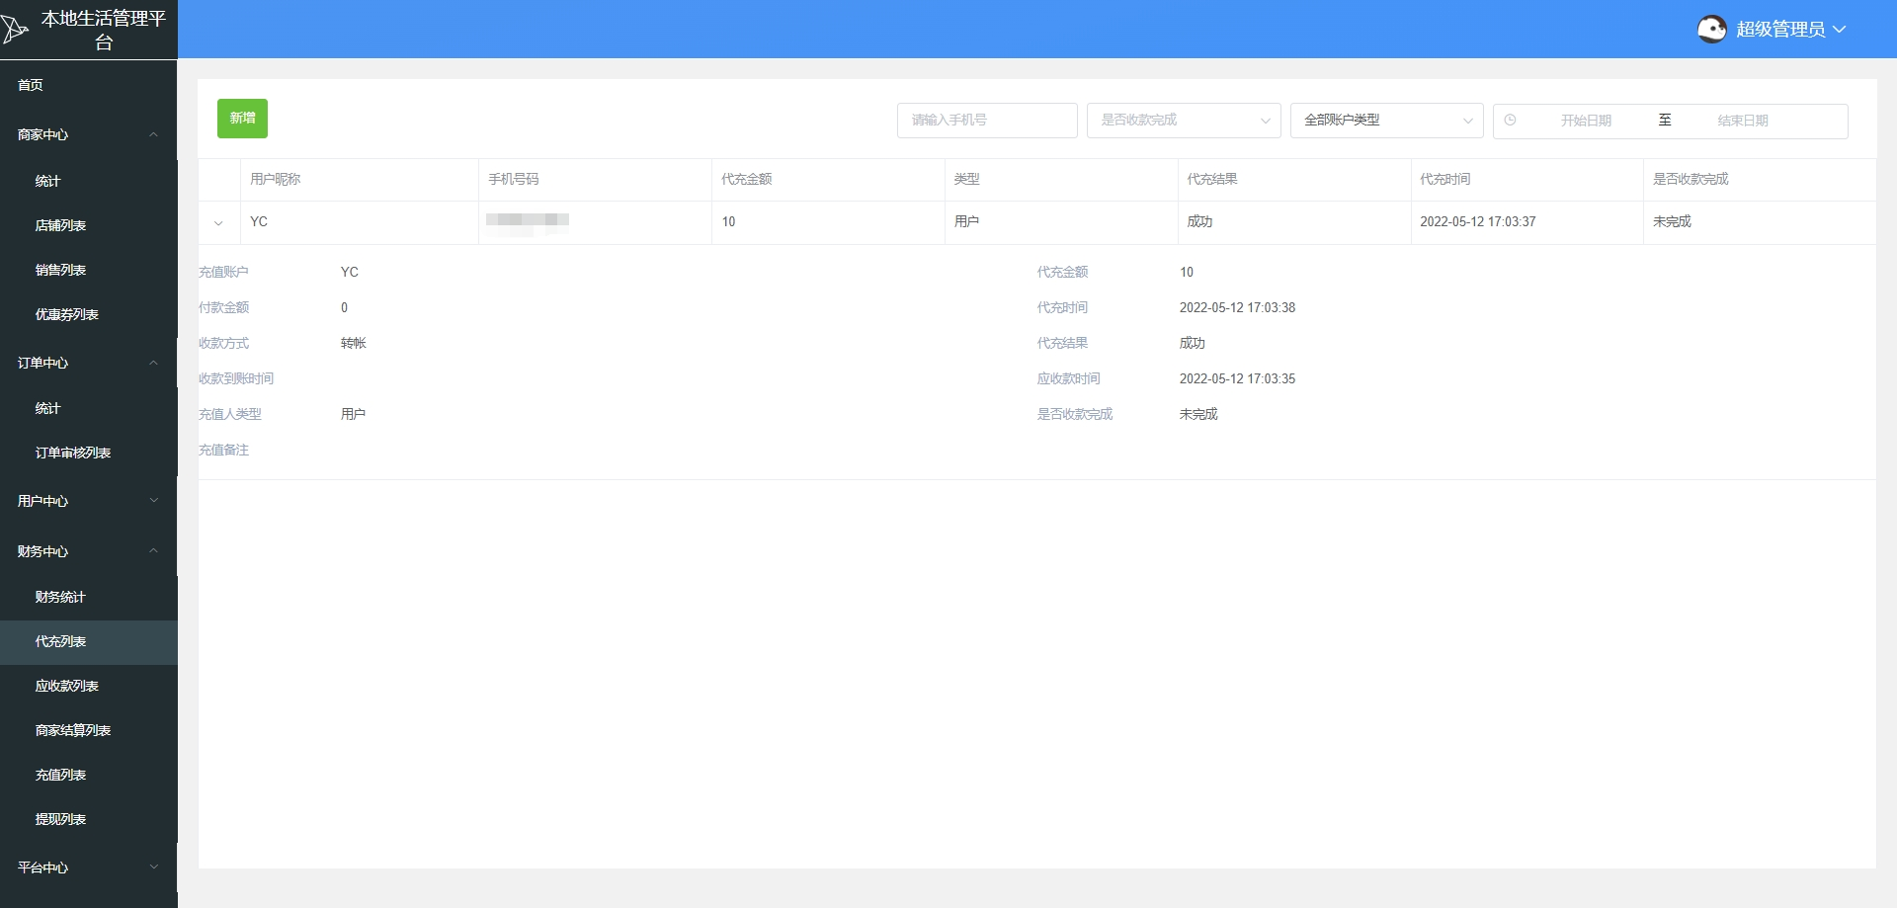Open 商家结算列表 in the sidebar
The image size is (1897, 908).
(x=72, y=730)
